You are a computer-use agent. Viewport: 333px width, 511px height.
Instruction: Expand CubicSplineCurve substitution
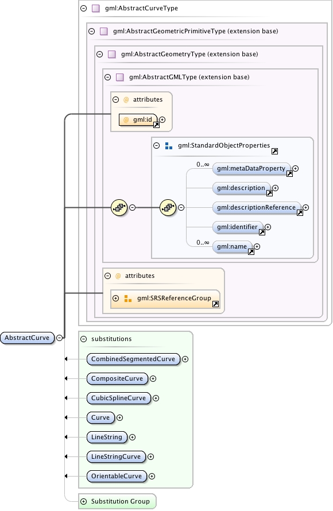pyautogui.click(x=156, y=398)
